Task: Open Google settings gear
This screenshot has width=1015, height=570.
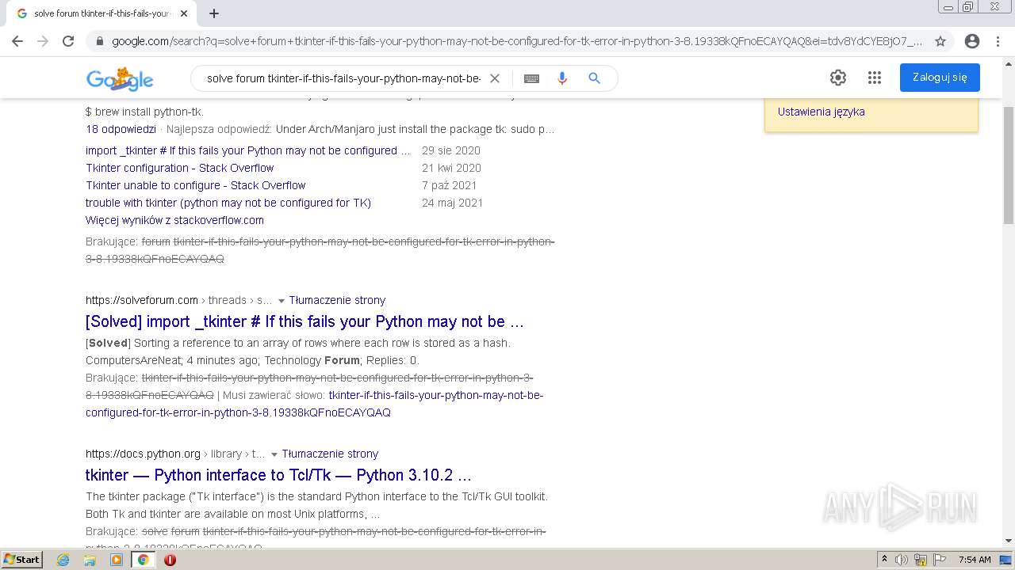Action: [838, 78]
